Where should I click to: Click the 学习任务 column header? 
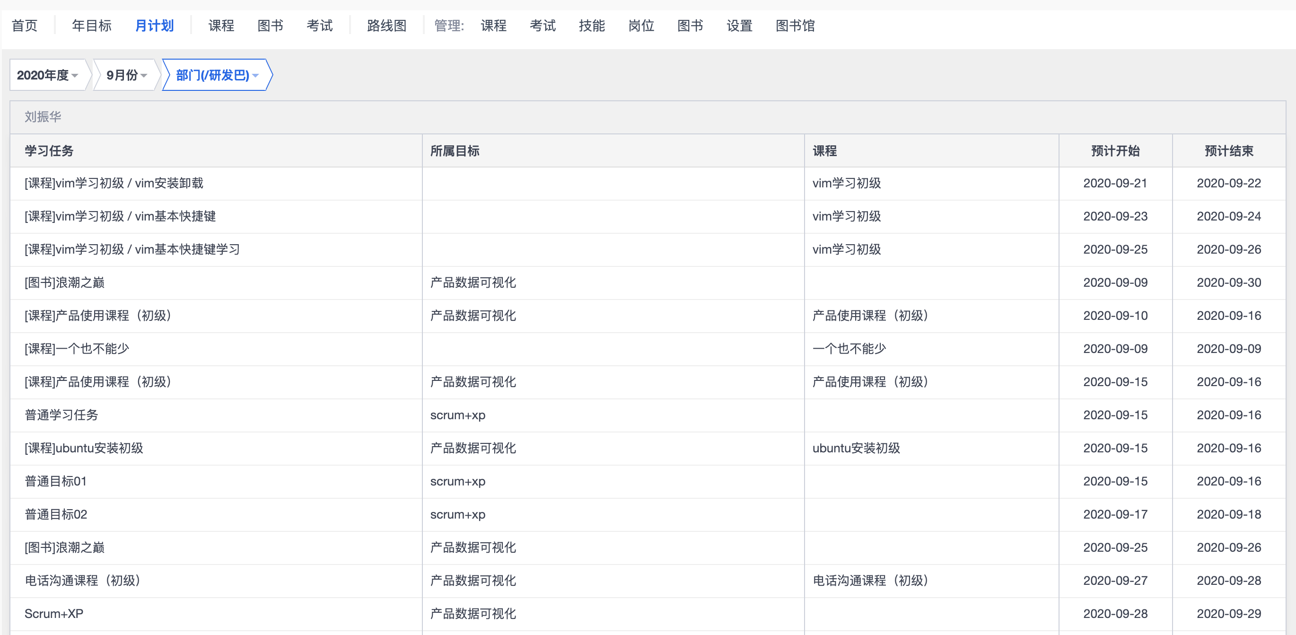(x=49, y=151)
